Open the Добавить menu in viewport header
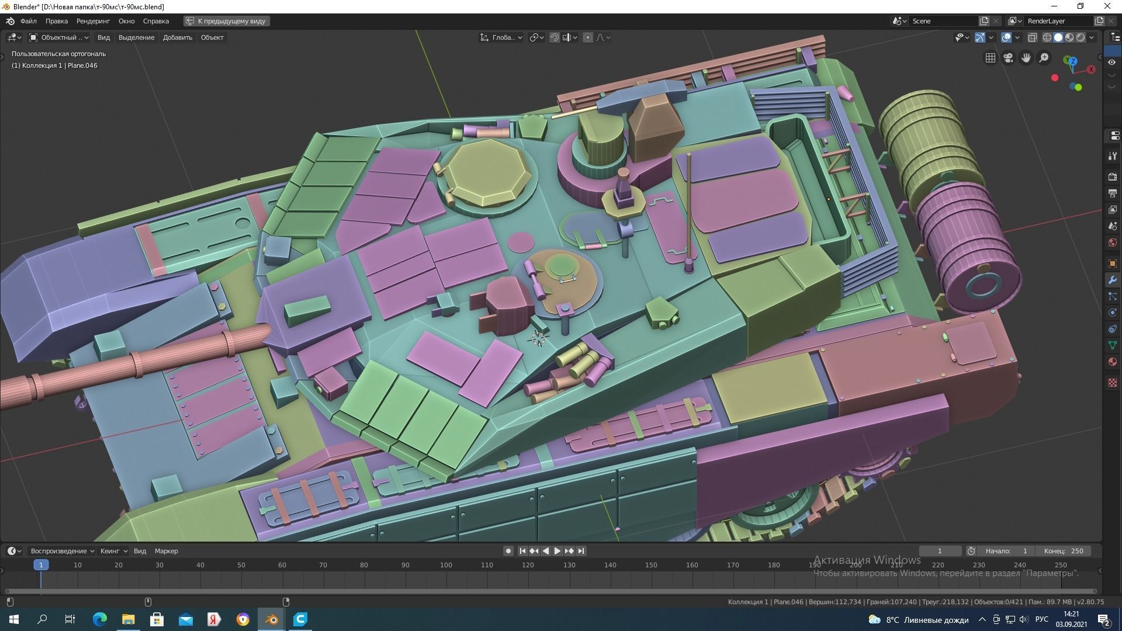This screenshot has height=631, width=1122. point(177,37)
